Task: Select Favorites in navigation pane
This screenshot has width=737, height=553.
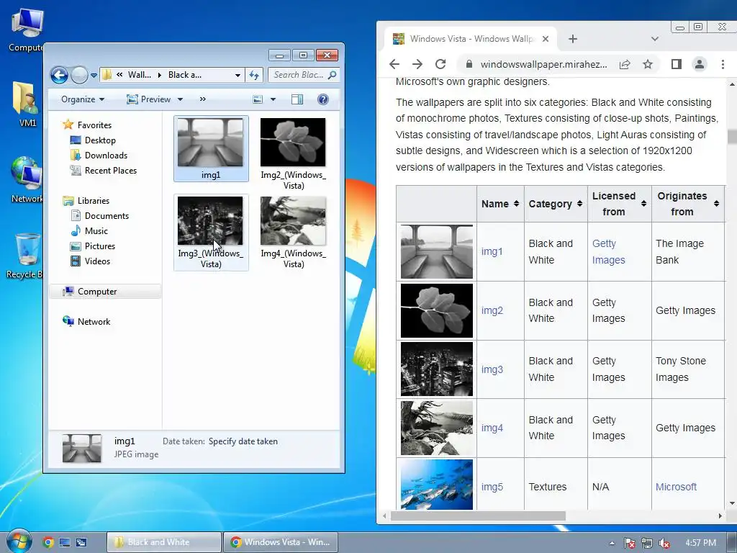Action: pos(94,125)
